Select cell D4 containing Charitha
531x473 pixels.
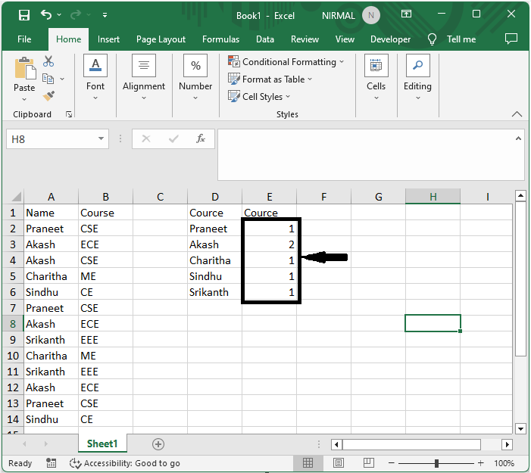[x=214, y=260]
